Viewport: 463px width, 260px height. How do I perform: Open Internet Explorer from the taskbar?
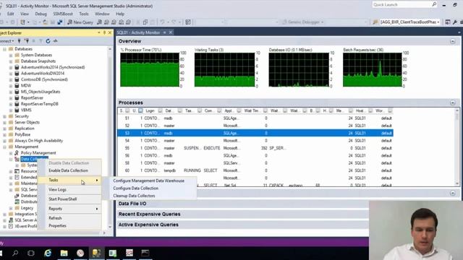coord(48,253)
